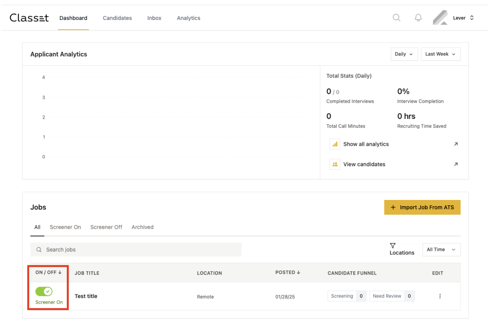Open the Test title job

(x=86, y=296)
